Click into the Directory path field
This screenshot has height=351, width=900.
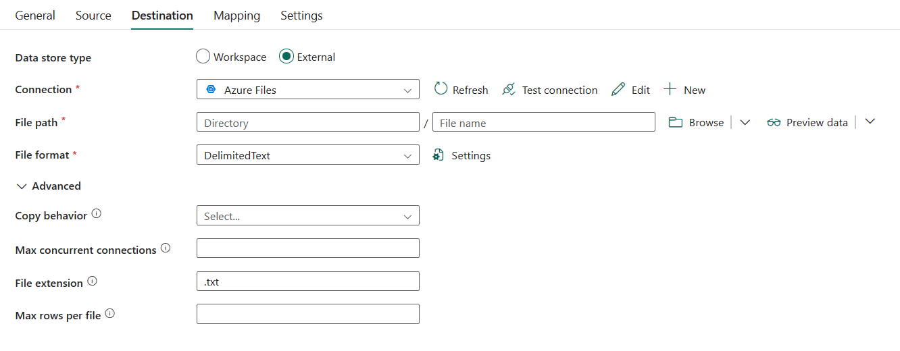click(307, 122)
